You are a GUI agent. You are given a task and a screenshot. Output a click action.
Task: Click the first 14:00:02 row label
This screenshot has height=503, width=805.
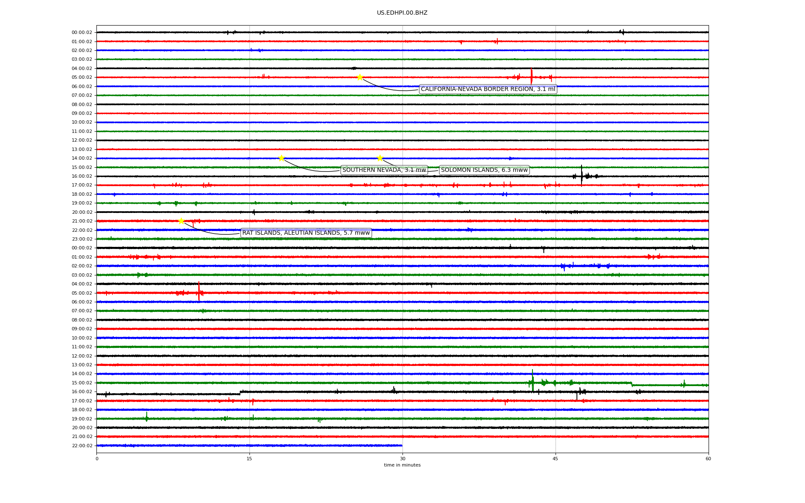click(82, 158)
